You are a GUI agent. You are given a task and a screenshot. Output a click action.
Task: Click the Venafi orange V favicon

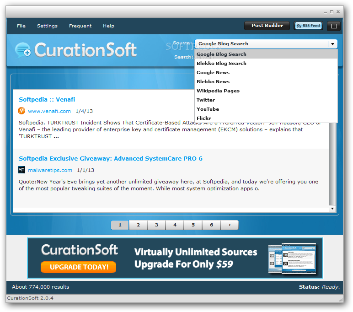tap(21, 111)
